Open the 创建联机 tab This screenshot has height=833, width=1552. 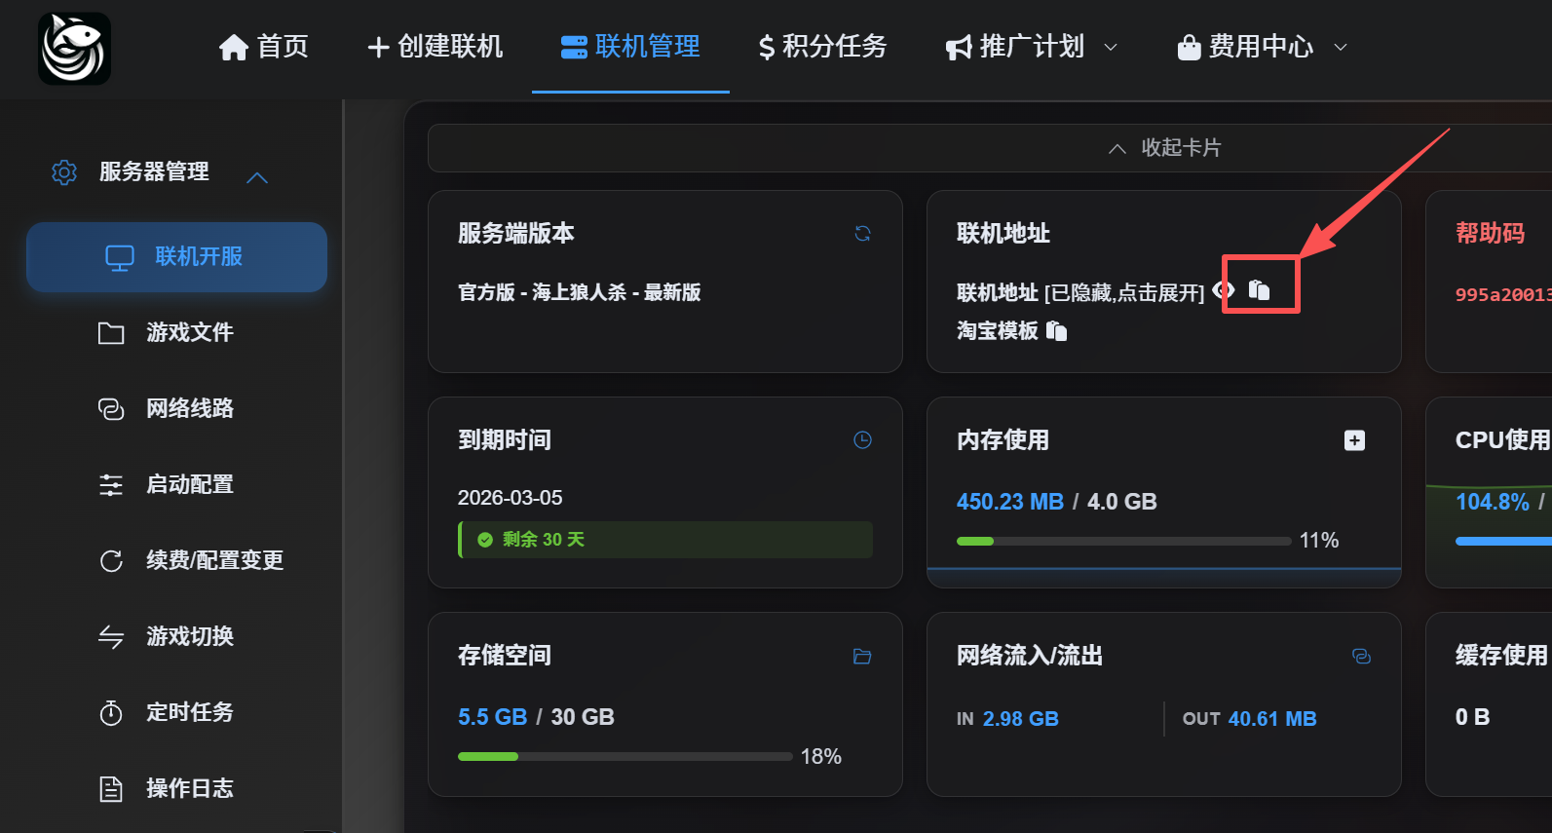pyautogui.click(x=435, y=47)
